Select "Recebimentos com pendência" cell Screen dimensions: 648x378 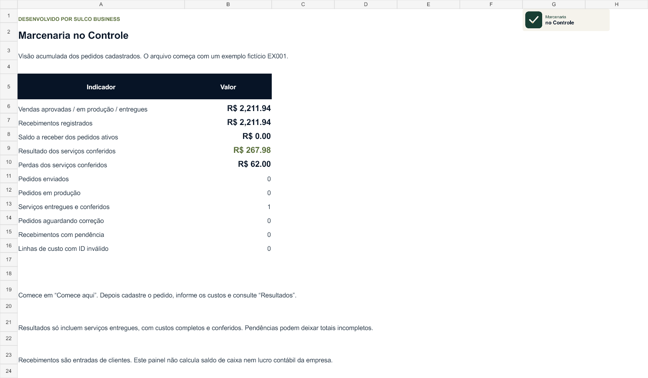(101, 232)
